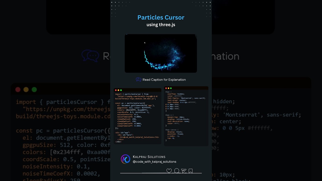Click 'noiseIntensity: 0.1' line
This screenshot has width=322, height=181.
click(128, 114)
